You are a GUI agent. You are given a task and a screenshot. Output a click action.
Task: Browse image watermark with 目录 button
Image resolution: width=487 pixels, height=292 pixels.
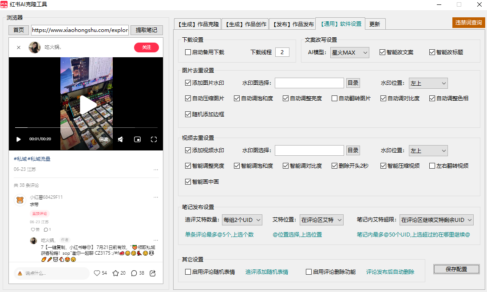[x=353, y=83]
